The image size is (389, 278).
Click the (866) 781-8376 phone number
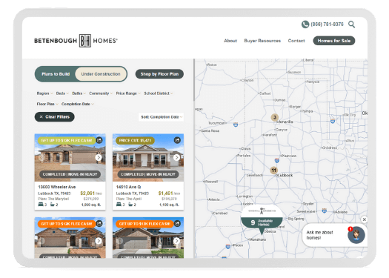[x=327, y=24]
